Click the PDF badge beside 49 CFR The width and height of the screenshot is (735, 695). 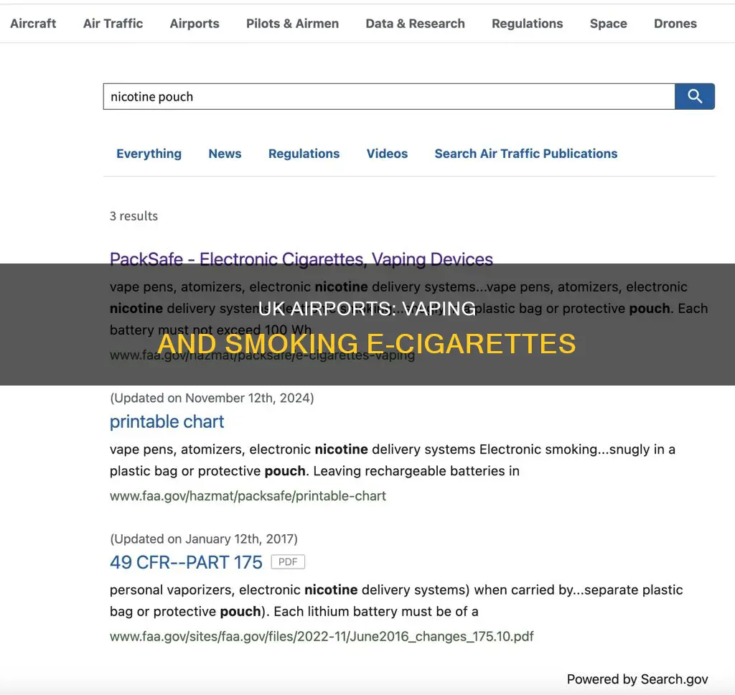288,561
